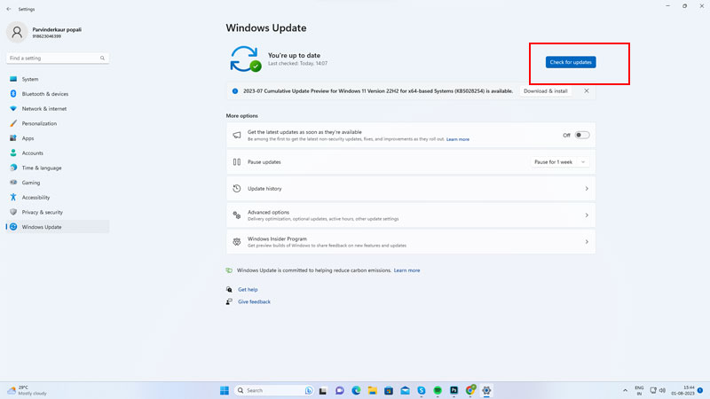710x399 pixels.
Task: Expand the Update history row
Action: click(x=411, y=189)
